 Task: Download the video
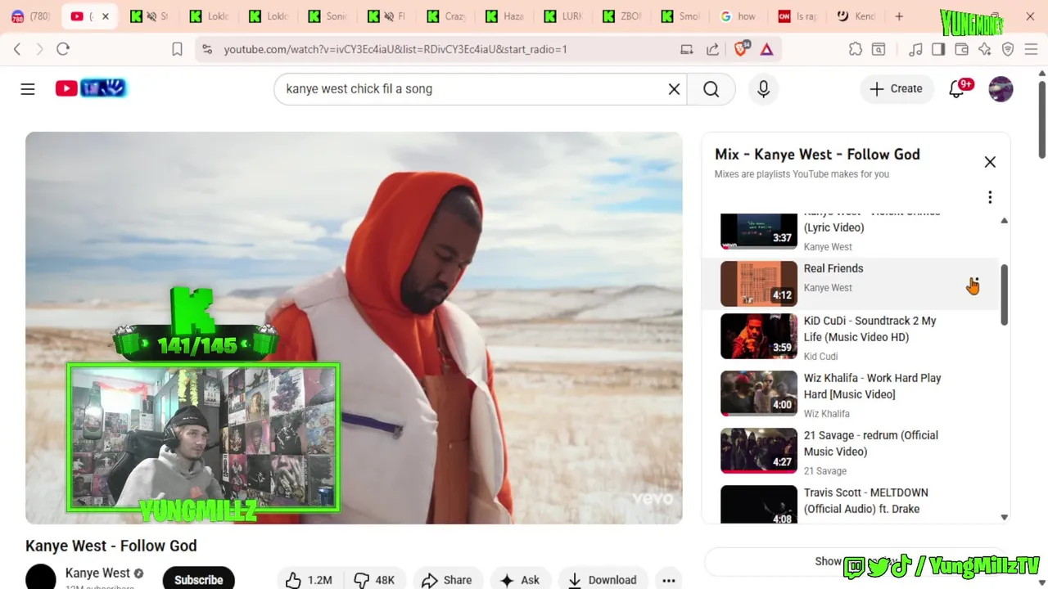(x=602, y=580)
